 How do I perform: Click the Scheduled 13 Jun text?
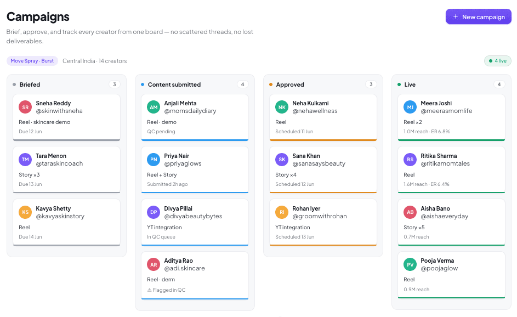coord(295,237)
